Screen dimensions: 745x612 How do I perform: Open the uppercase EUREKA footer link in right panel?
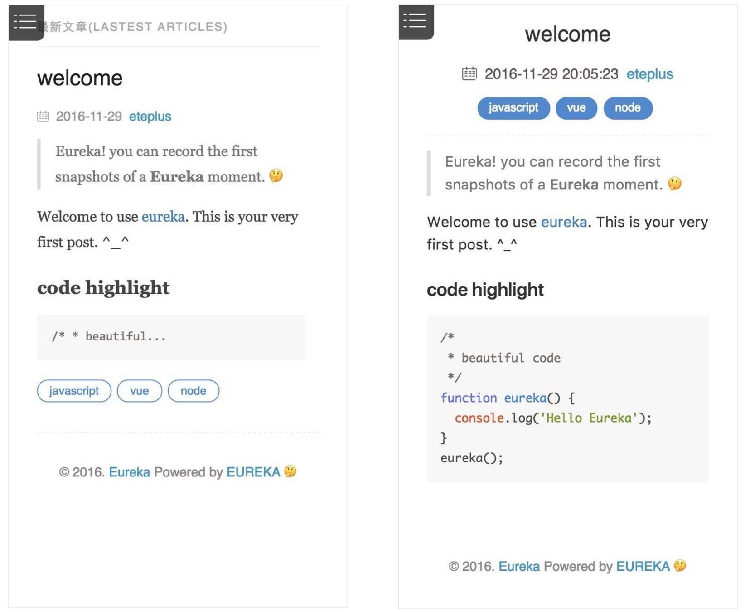pyautogui.click(x=643, y=567)
